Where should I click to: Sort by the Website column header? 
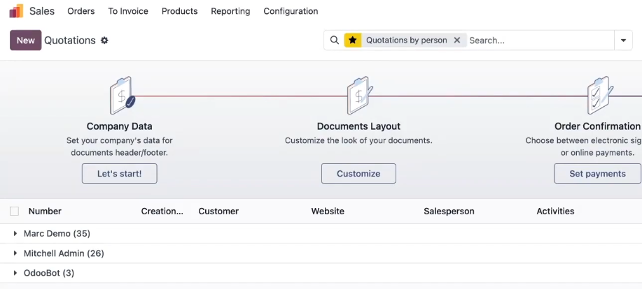point(328,211)
